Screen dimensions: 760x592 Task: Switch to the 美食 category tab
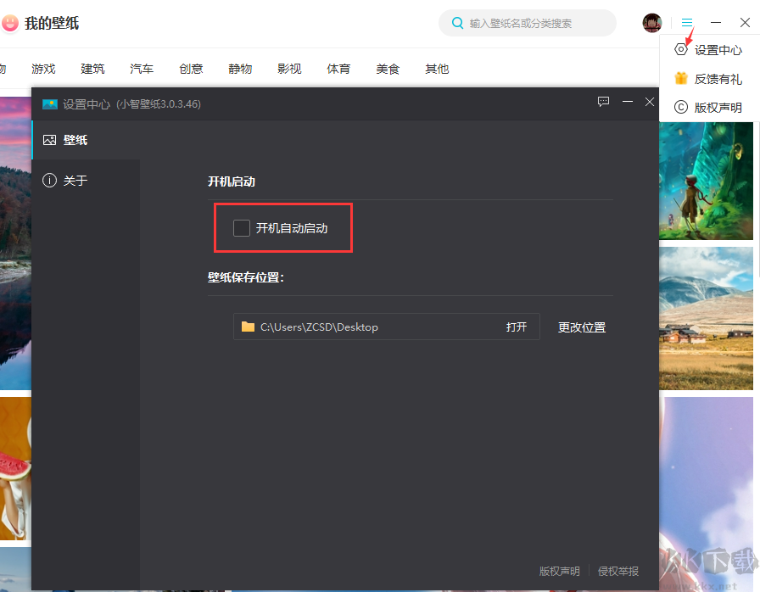[388, 69]
